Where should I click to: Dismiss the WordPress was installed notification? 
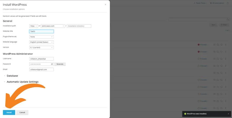[229, 114]
